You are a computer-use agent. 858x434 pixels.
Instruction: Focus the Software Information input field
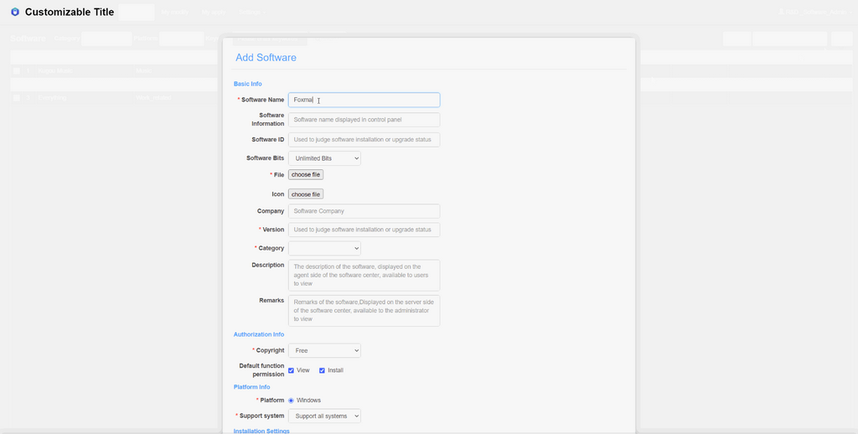point(364,120)
